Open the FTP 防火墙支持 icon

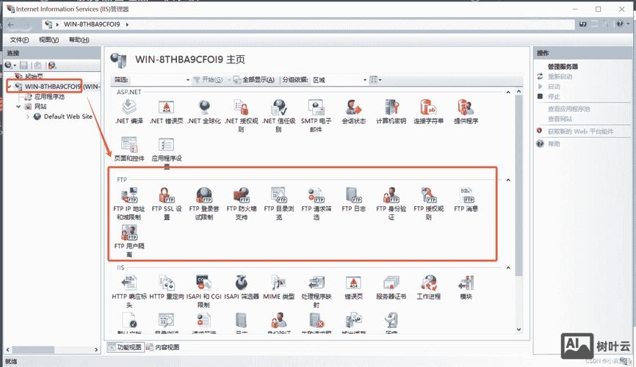pyautogui.click(x=242, y=203)
